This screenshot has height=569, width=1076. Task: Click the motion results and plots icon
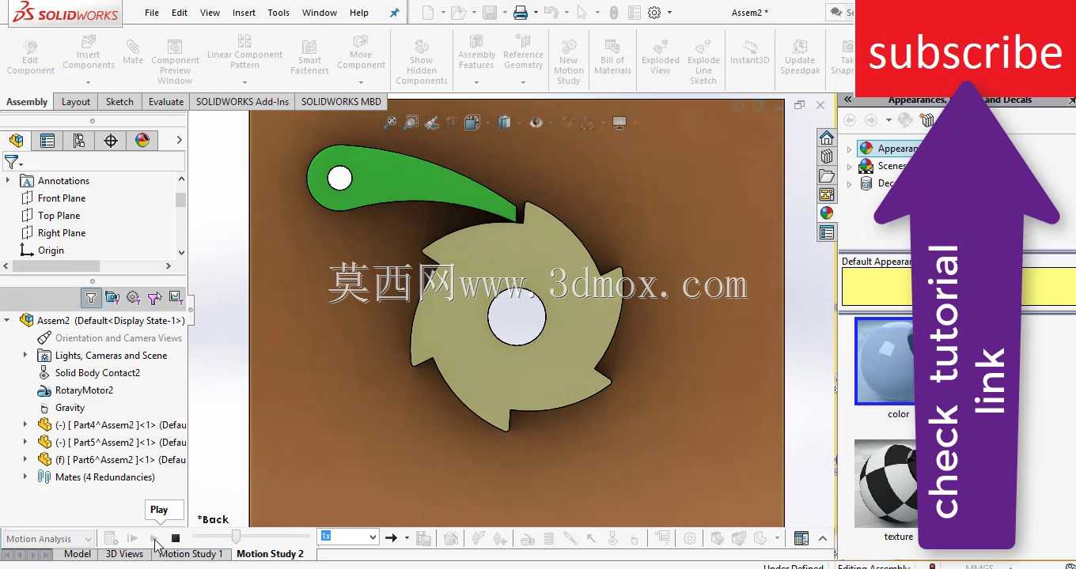coord(662,538)
